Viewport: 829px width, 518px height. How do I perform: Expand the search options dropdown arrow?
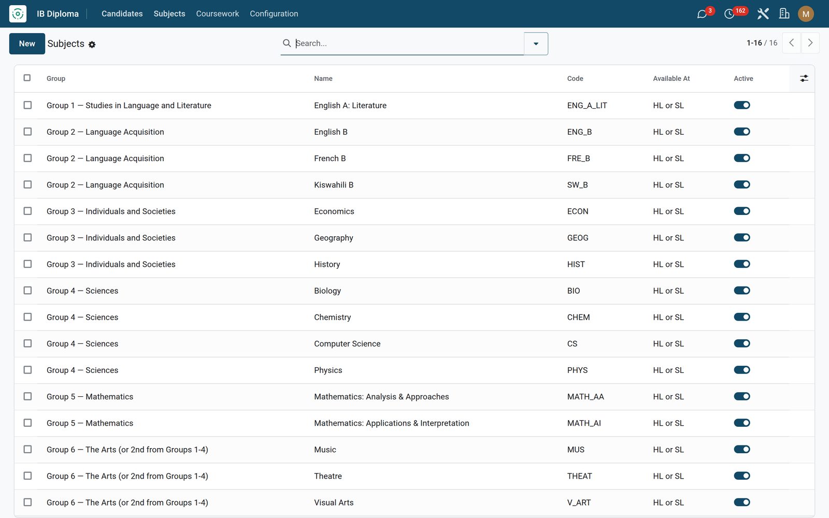tap(536, 44)
